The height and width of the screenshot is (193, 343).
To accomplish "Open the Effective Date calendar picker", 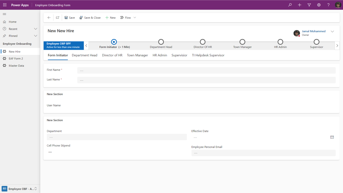I will [332, 137].
